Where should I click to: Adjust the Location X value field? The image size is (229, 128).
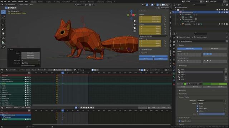(x=150, y=17)
